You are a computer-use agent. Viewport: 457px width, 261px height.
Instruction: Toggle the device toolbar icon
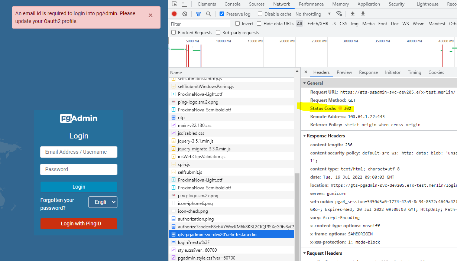[184, 4]
